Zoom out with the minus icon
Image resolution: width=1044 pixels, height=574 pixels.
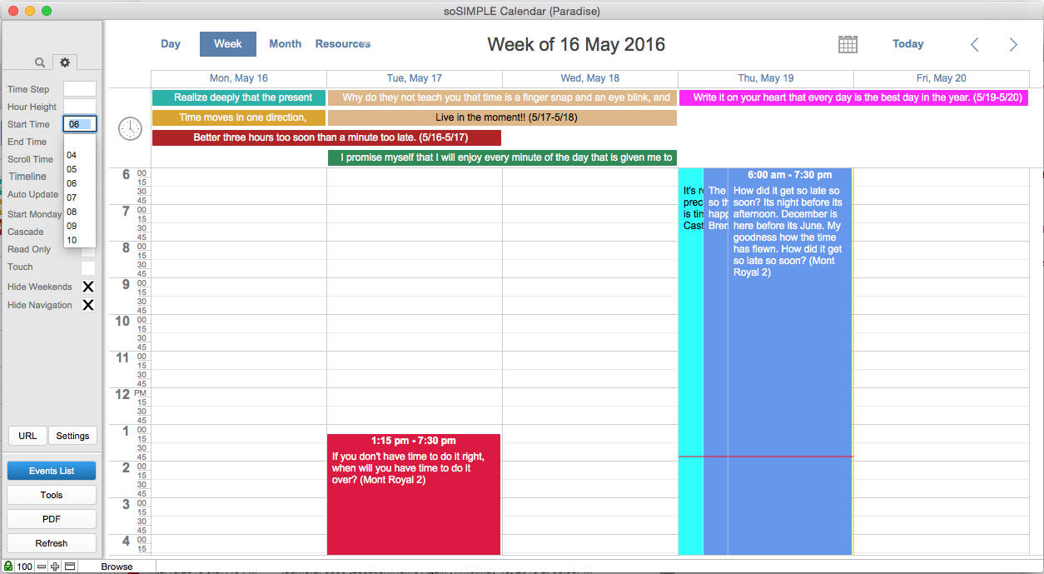pyautogui.click(x=42, y=567)
